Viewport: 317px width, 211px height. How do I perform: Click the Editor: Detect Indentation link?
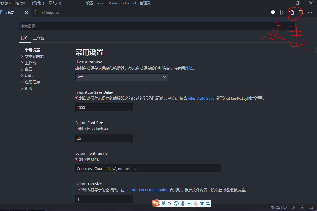(x=147, y=190)
